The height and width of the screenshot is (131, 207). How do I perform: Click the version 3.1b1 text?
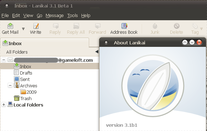[121, 125]
